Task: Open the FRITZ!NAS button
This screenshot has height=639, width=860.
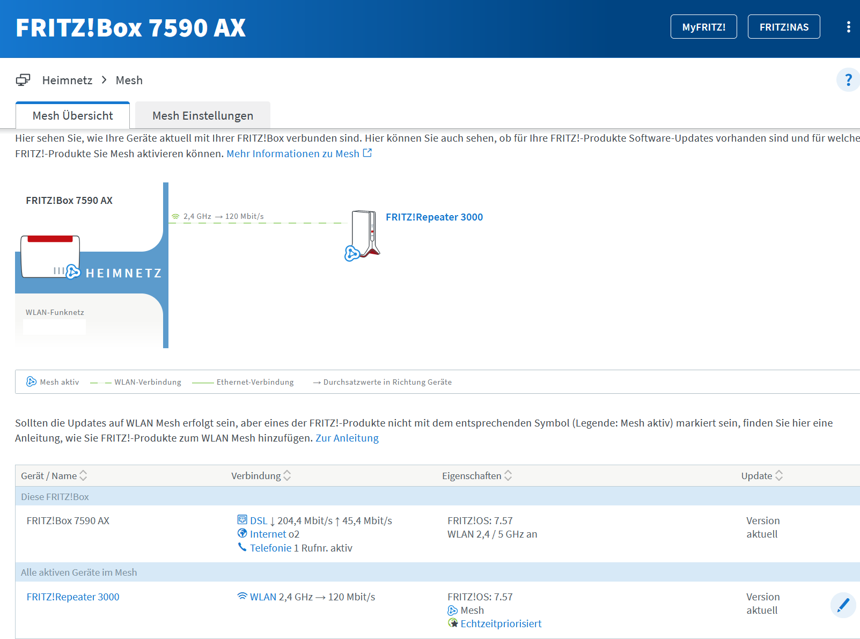Action: 784,27
